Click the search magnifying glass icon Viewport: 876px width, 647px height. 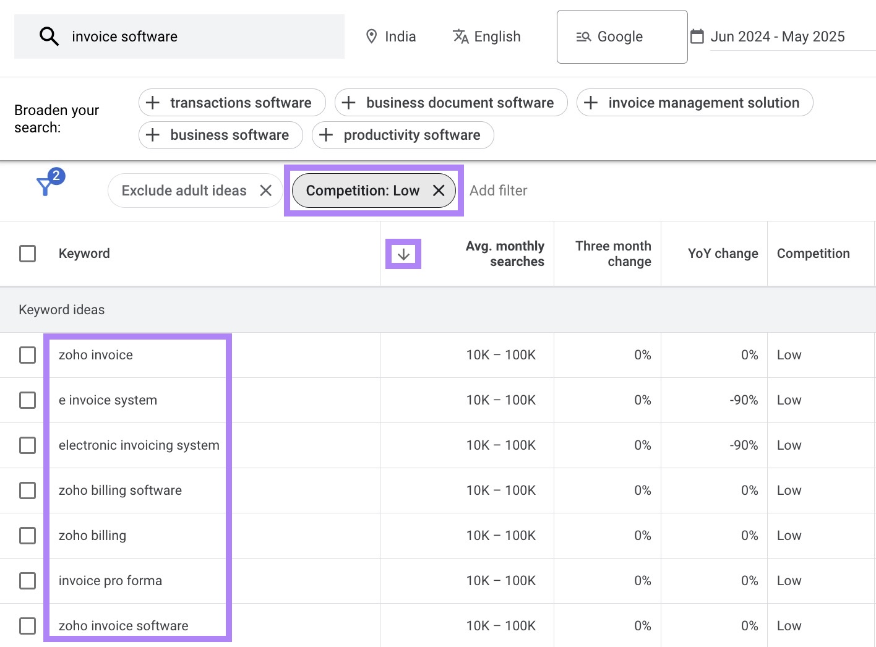coord(49,36)
